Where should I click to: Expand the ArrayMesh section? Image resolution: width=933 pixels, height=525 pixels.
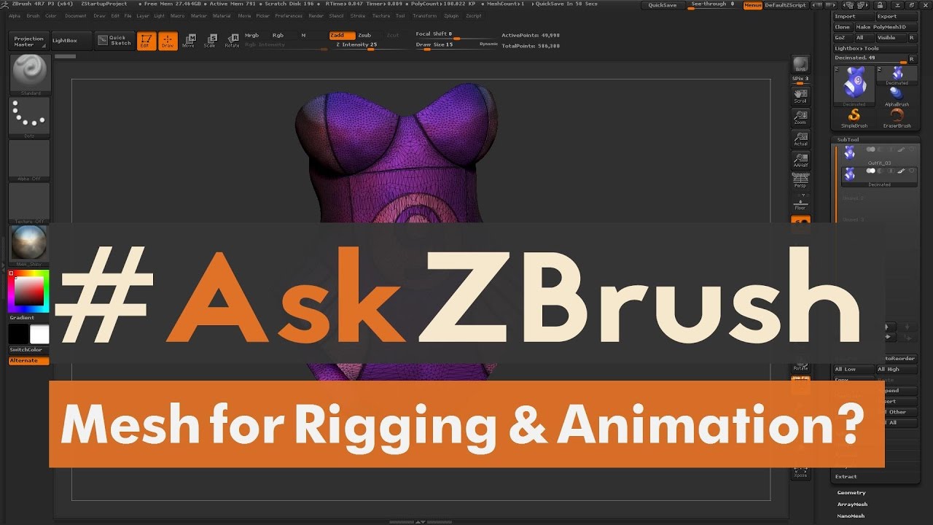coord(852,505)
